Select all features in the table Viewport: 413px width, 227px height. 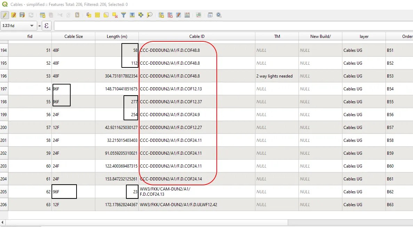coord(97,15)
